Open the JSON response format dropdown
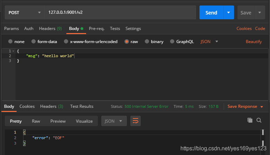 (x=114, y=121)
